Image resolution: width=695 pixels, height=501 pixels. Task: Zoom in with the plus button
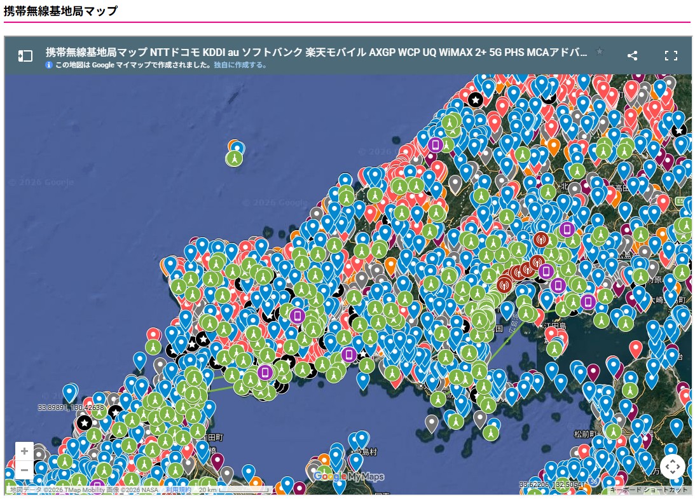pyautogui.click(x=24, y=451)
